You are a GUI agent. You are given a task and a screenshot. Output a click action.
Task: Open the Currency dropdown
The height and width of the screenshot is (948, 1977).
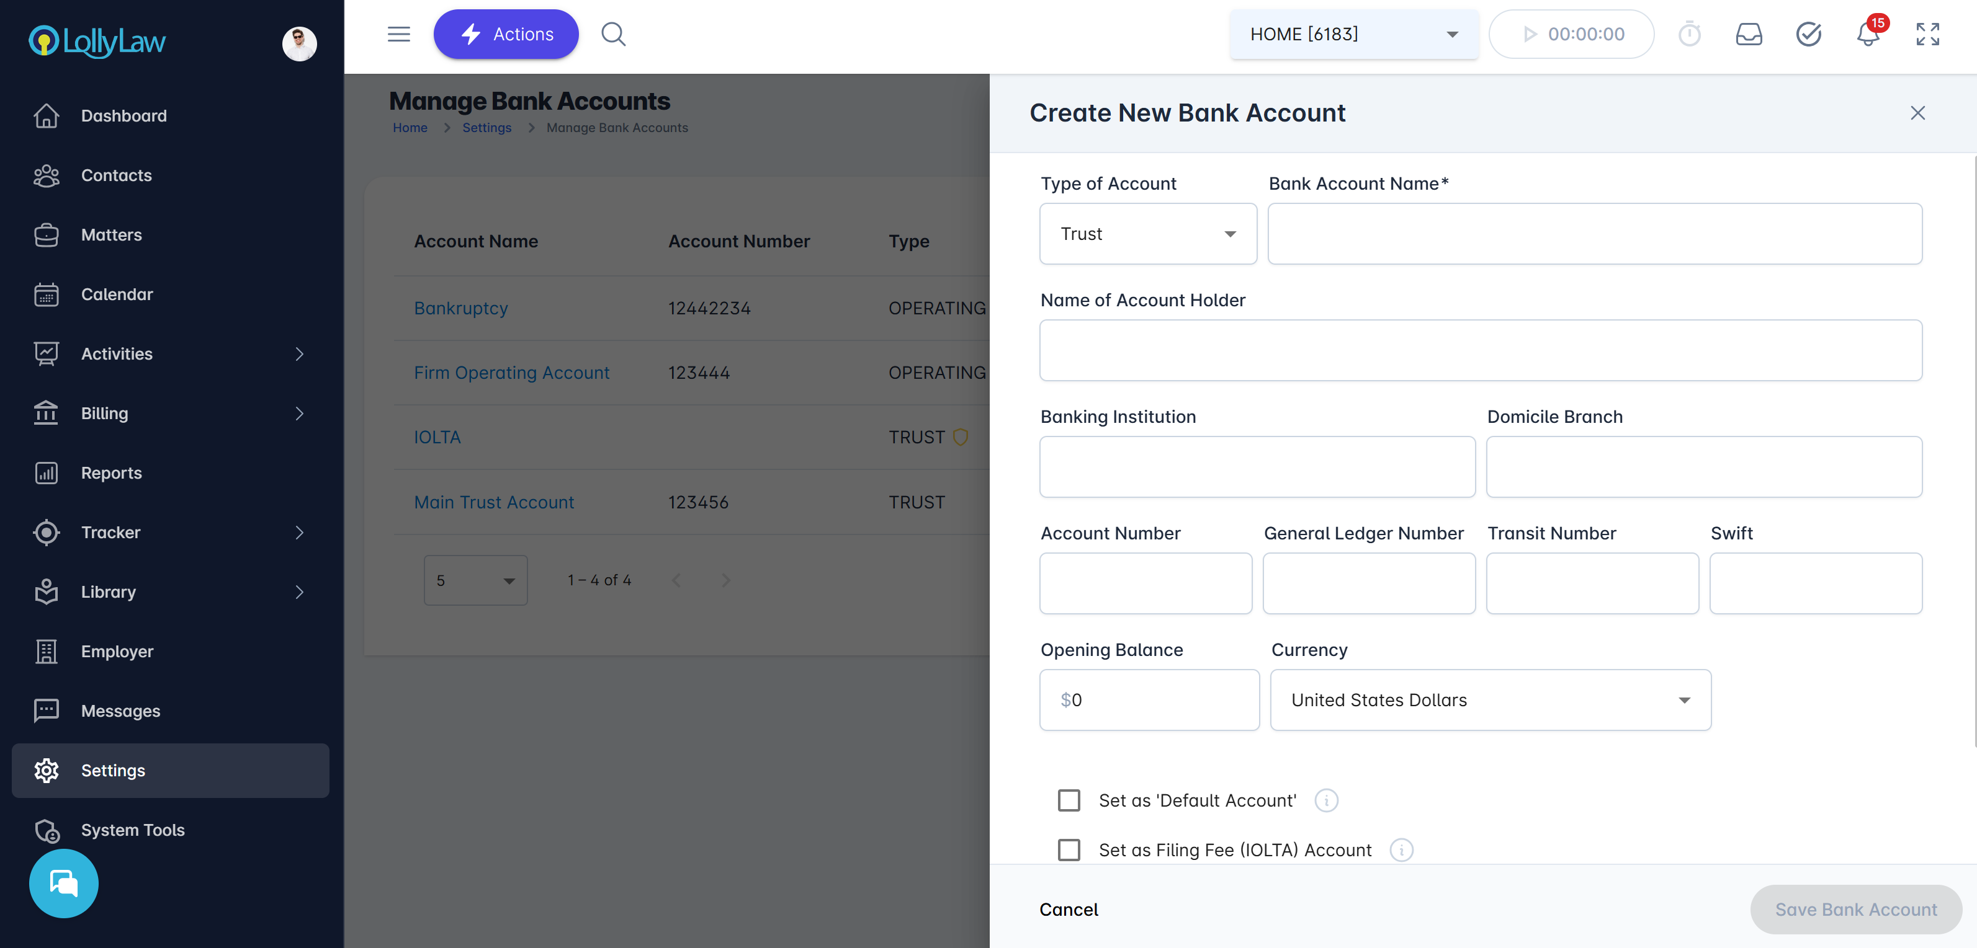pyautogui.click(x=1491, y=700)
